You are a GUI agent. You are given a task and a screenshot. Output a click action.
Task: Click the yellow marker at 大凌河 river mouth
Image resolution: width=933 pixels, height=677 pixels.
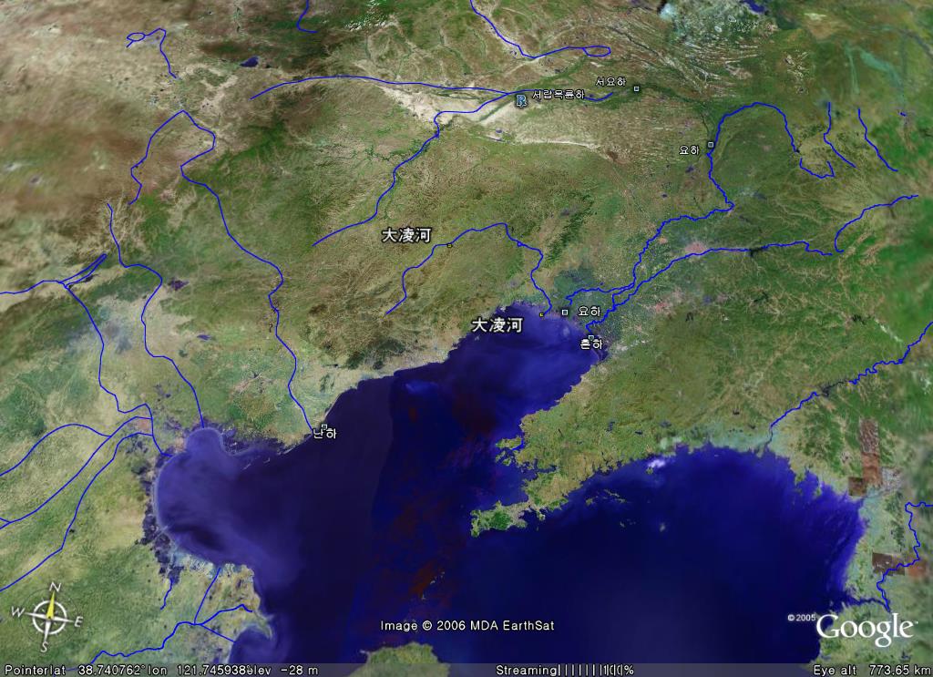pyautogui.click(x=542, y=314)
